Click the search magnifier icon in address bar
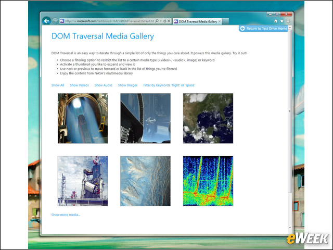This screenshot has height=250, width=333. click(157, 21)
